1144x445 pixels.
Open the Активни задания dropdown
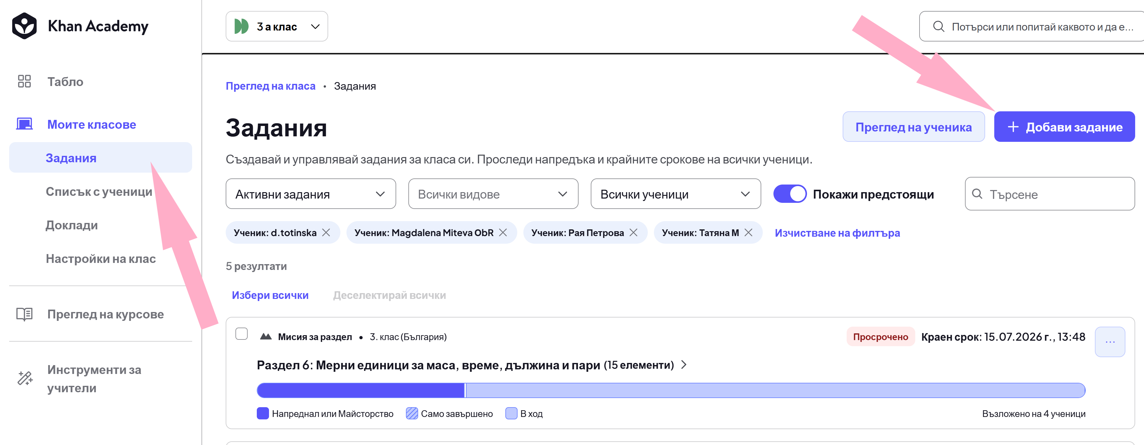(x=311, y=194)
